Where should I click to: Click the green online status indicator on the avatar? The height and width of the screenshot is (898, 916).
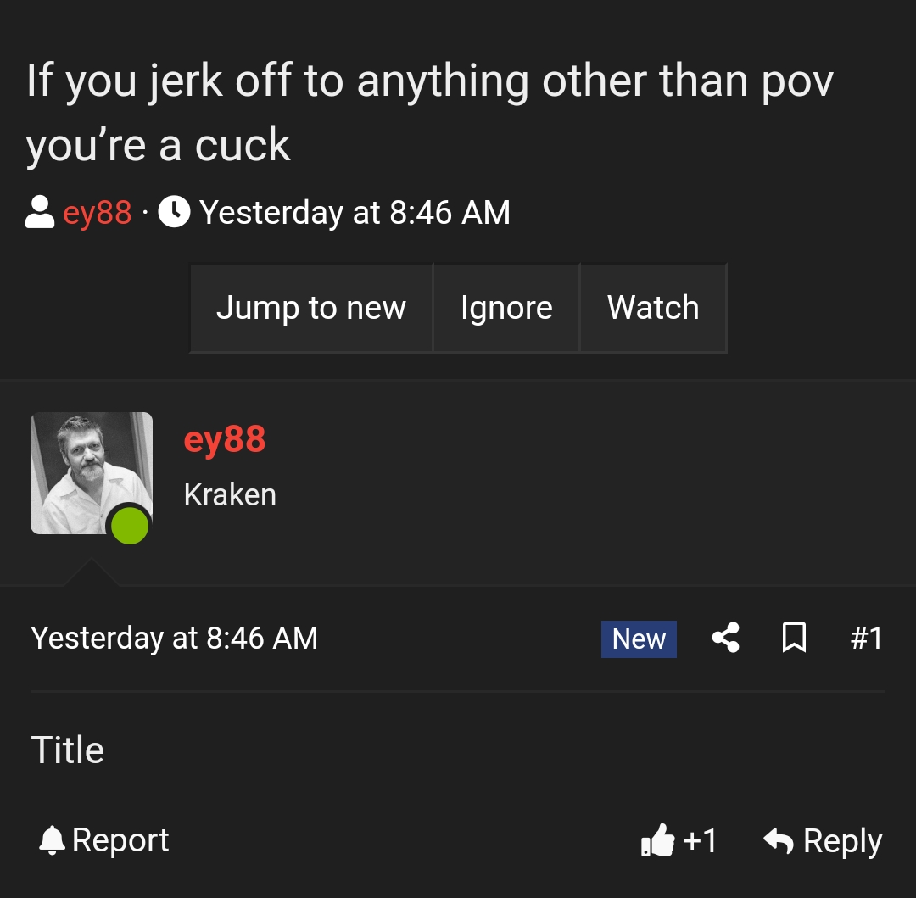[129, 524]
